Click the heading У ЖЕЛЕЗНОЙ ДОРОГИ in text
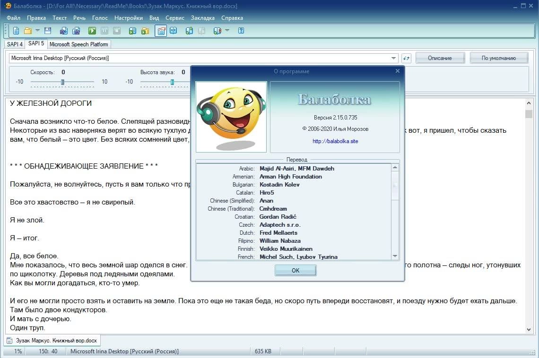The height and width of the screenshot is (358, 539). click(51, 103)
